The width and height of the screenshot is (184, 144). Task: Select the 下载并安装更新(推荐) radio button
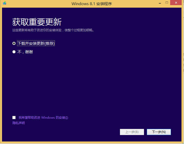14,43
